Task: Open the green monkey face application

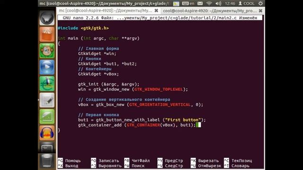Action: 47,51
